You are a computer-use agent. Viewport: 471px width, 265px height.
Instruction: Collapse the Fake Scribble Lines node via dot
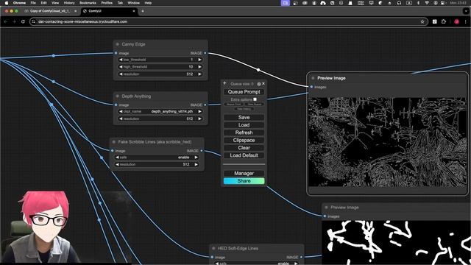[x=114, y=142]
